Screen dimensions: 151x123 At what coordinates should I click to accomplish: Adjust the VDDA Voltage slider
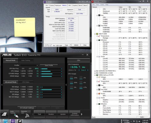[51, 90]
